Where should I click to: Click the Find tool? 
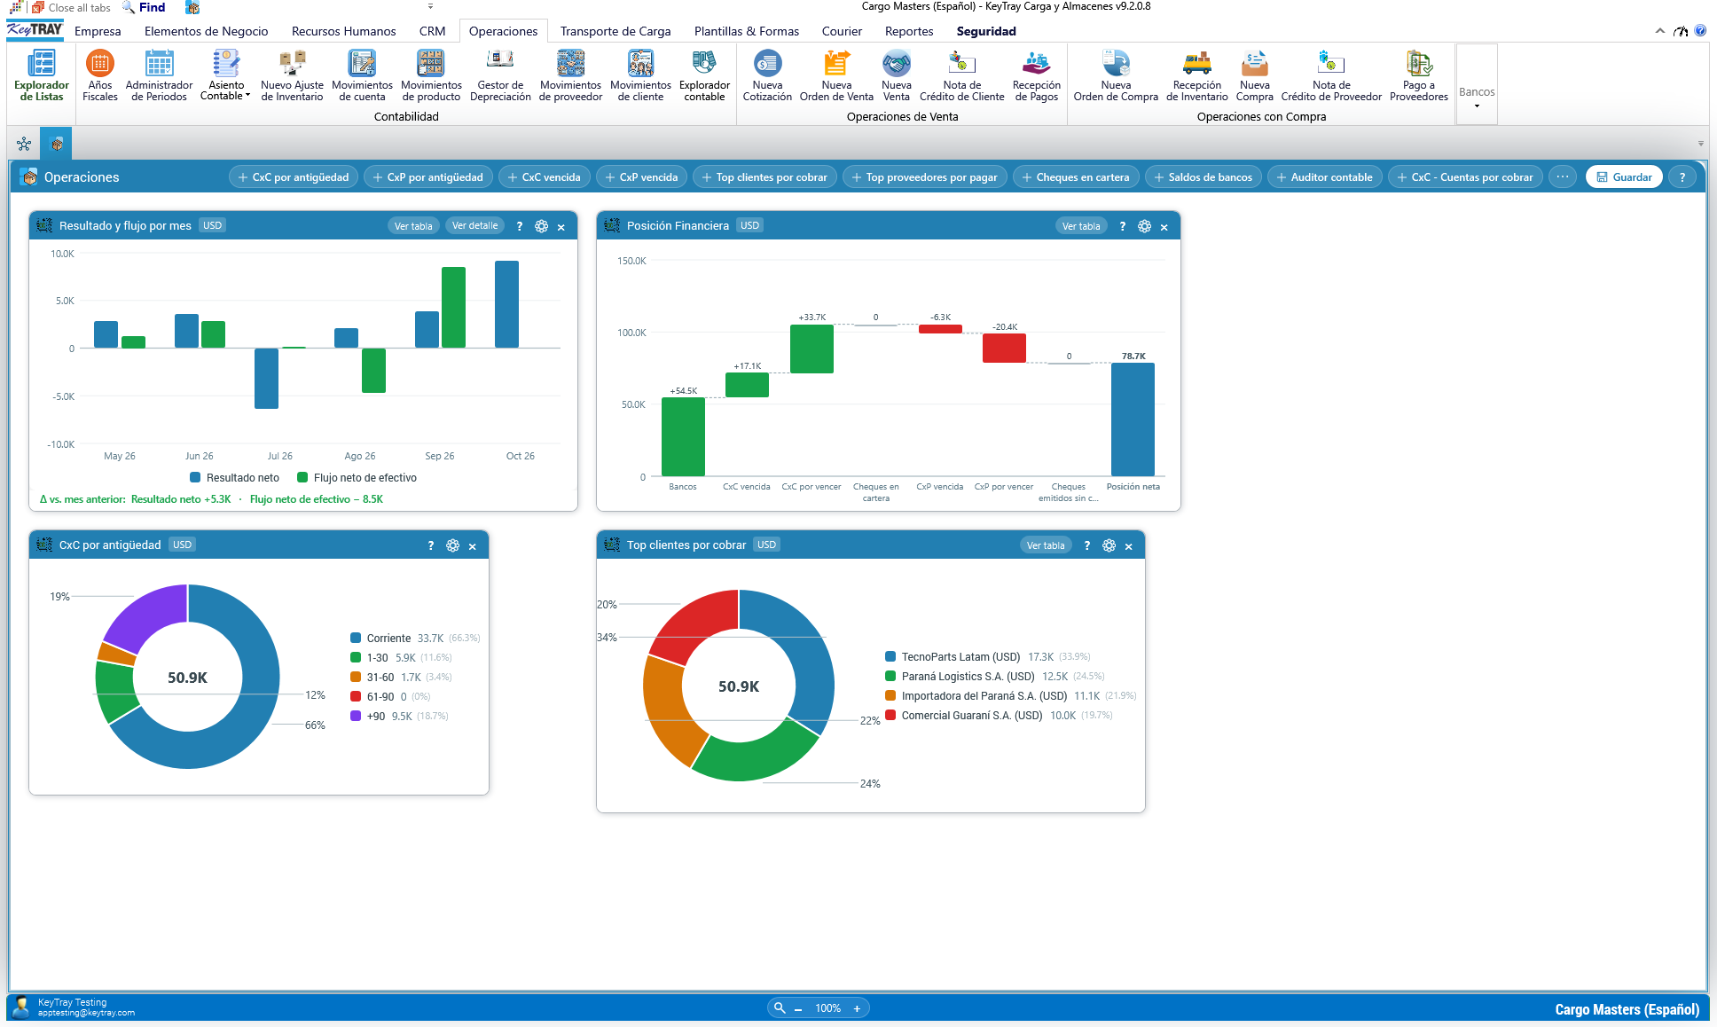coord(144,7)
